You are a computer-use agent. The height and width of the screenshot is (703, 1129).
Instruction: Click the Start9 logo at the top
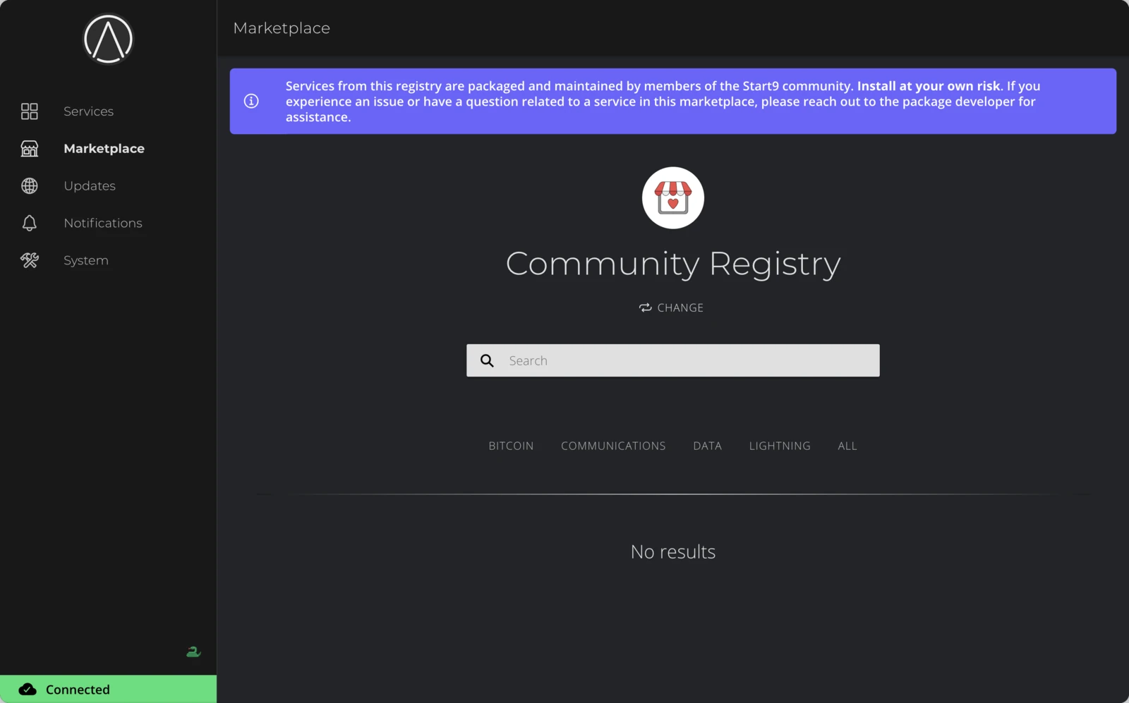[107, 39]
